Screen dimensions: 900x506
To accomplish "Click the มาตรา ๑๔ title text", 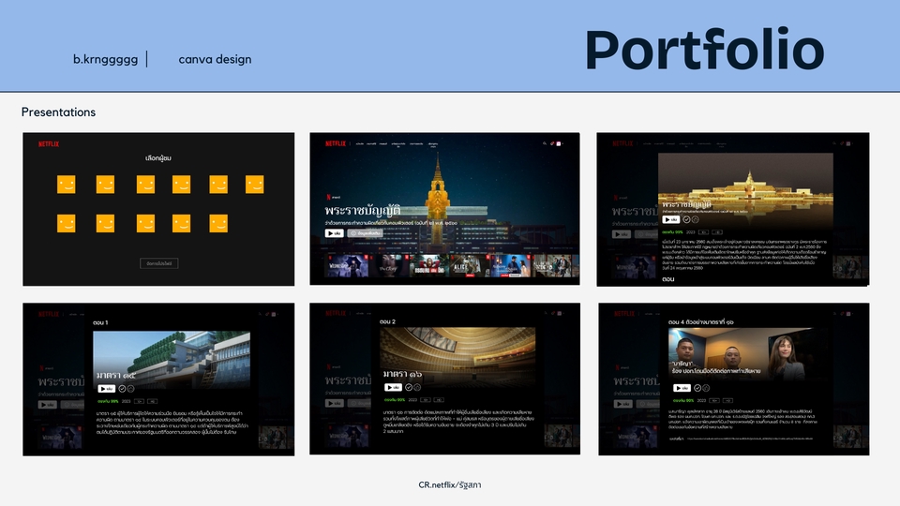I will (x=116, y=375).
